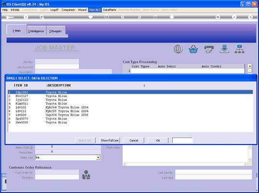Expand the Meter Unit dropdown arrow
The height and width of the screenshot is (193, 259).
98,157
